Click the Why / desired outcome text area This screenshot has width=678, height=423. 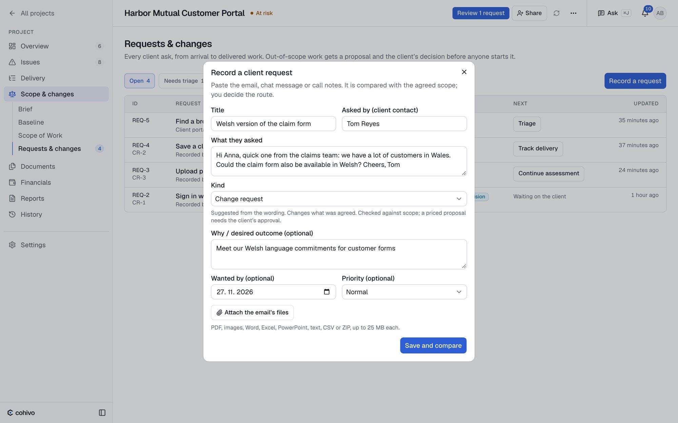(339, 254)
